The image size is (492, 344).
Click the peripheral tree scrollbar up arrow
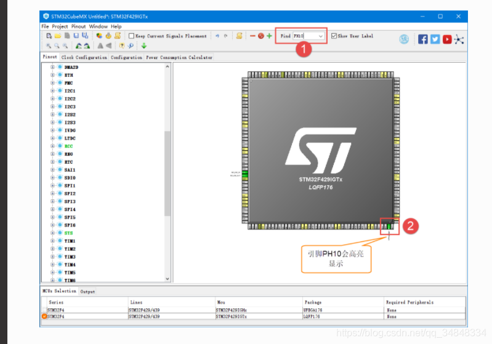pyautogui.click(x=167, y=66)
